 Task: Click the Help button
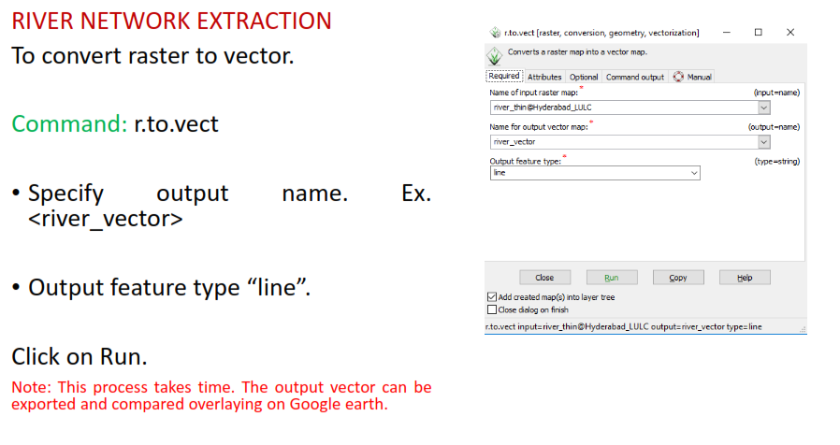[745, 278]
